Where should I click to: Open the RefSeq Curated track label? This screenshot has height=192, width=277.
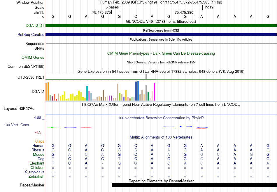[31, 34]
